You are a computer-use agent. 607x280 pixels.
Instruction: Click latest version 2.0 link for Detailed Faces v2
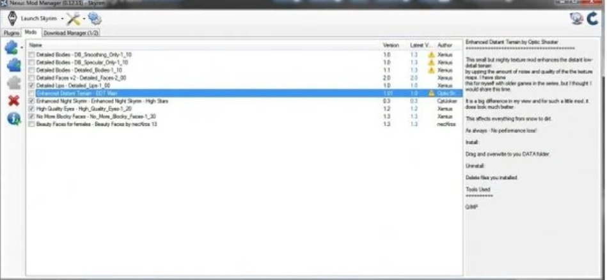pos(414,78)
